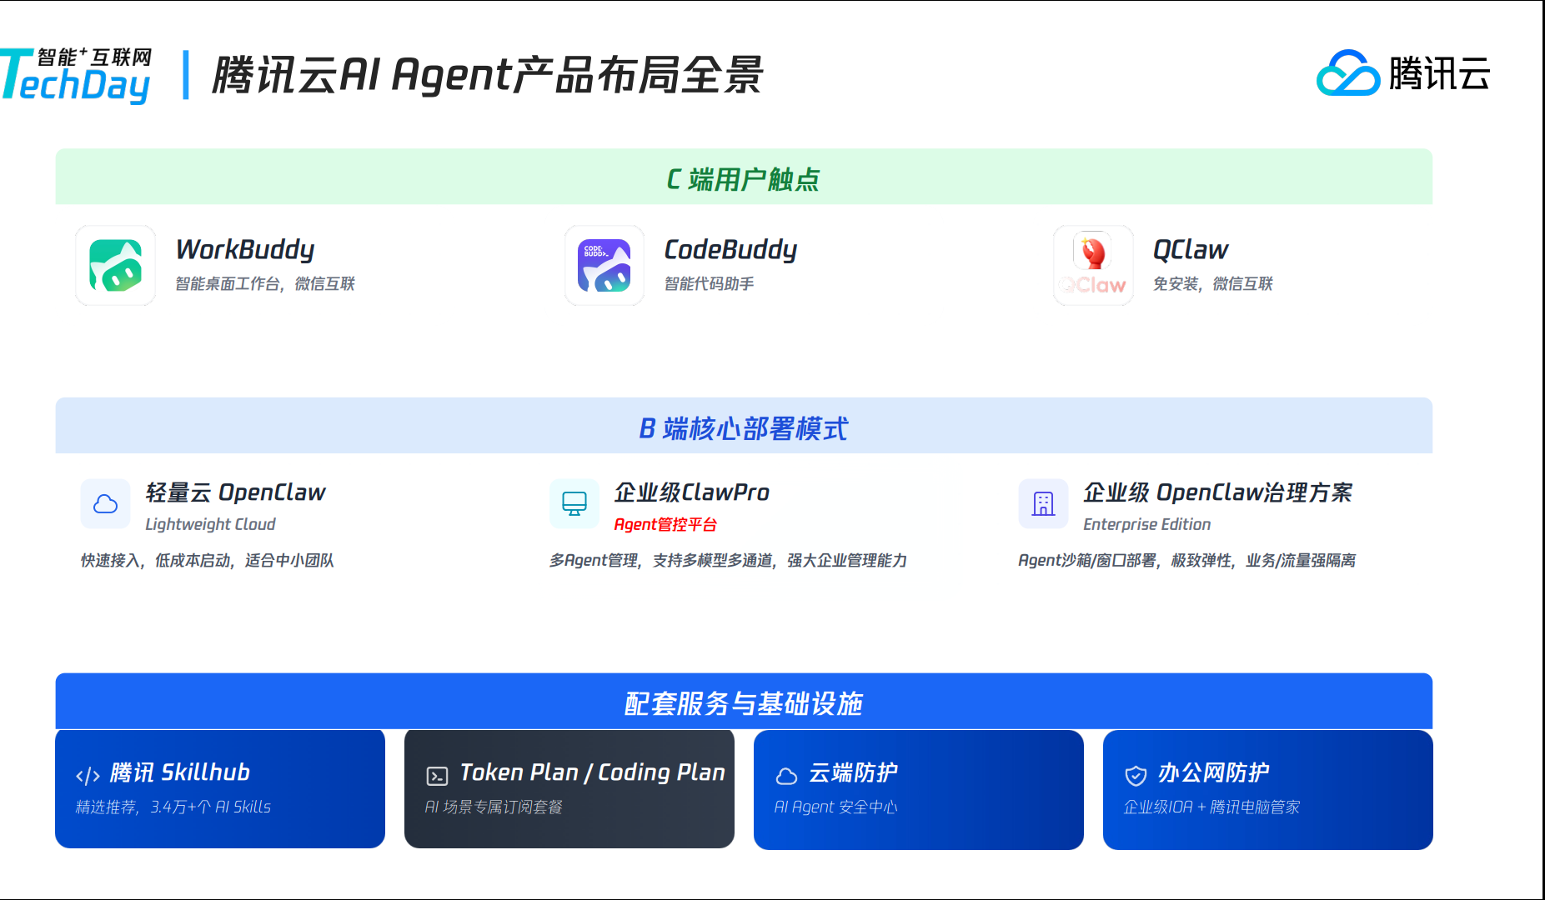Click the Enterprise Edition label
1545x900 pixels.
1147,525
